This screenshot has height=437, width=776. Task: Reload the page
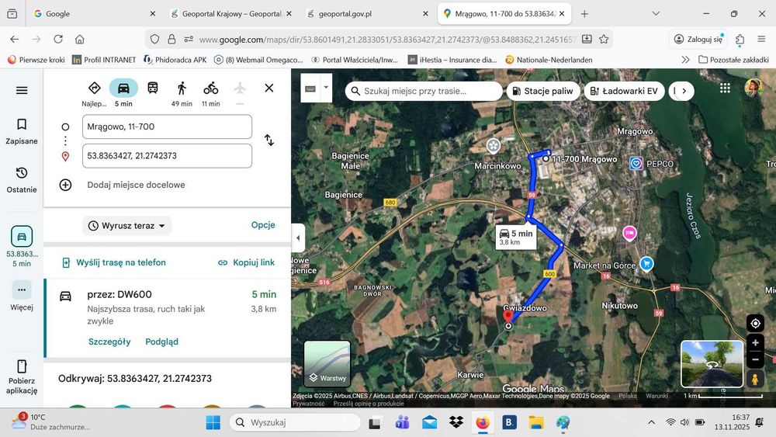pyautogui.click(x=58, y=39)
